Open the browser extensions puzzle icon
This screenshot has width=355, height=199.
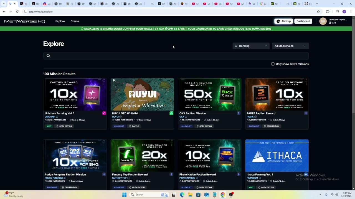(328, 12)
